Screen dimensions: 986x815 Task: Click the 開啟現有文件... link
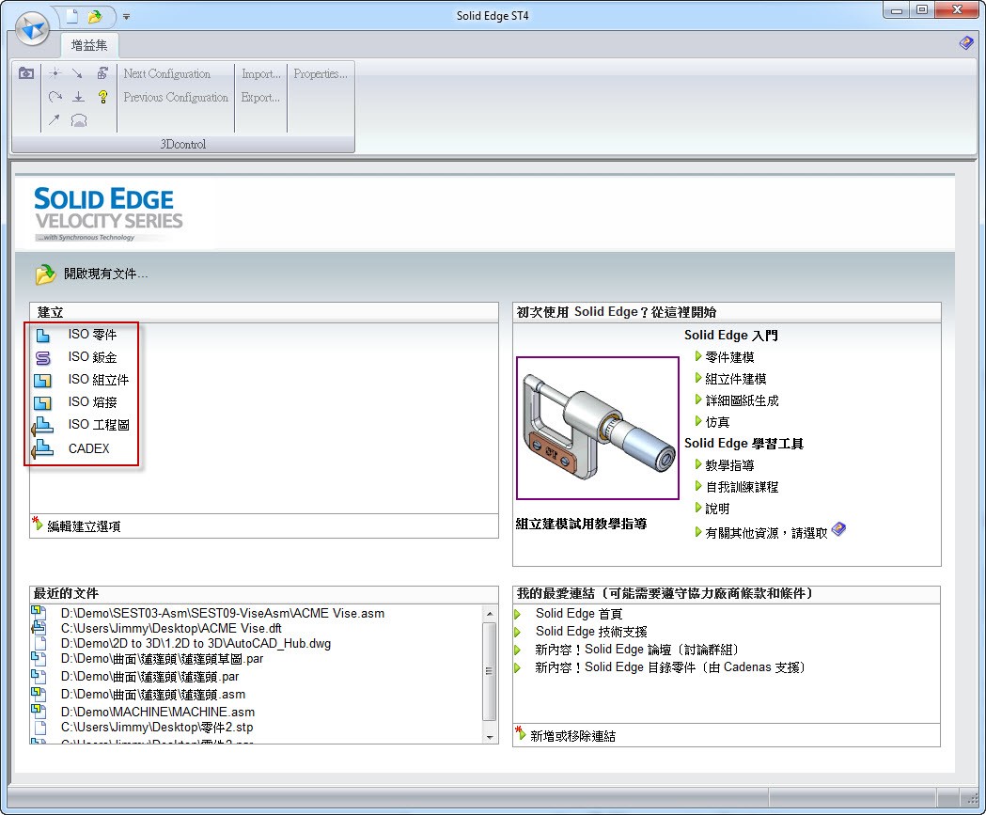click(105, 274)
